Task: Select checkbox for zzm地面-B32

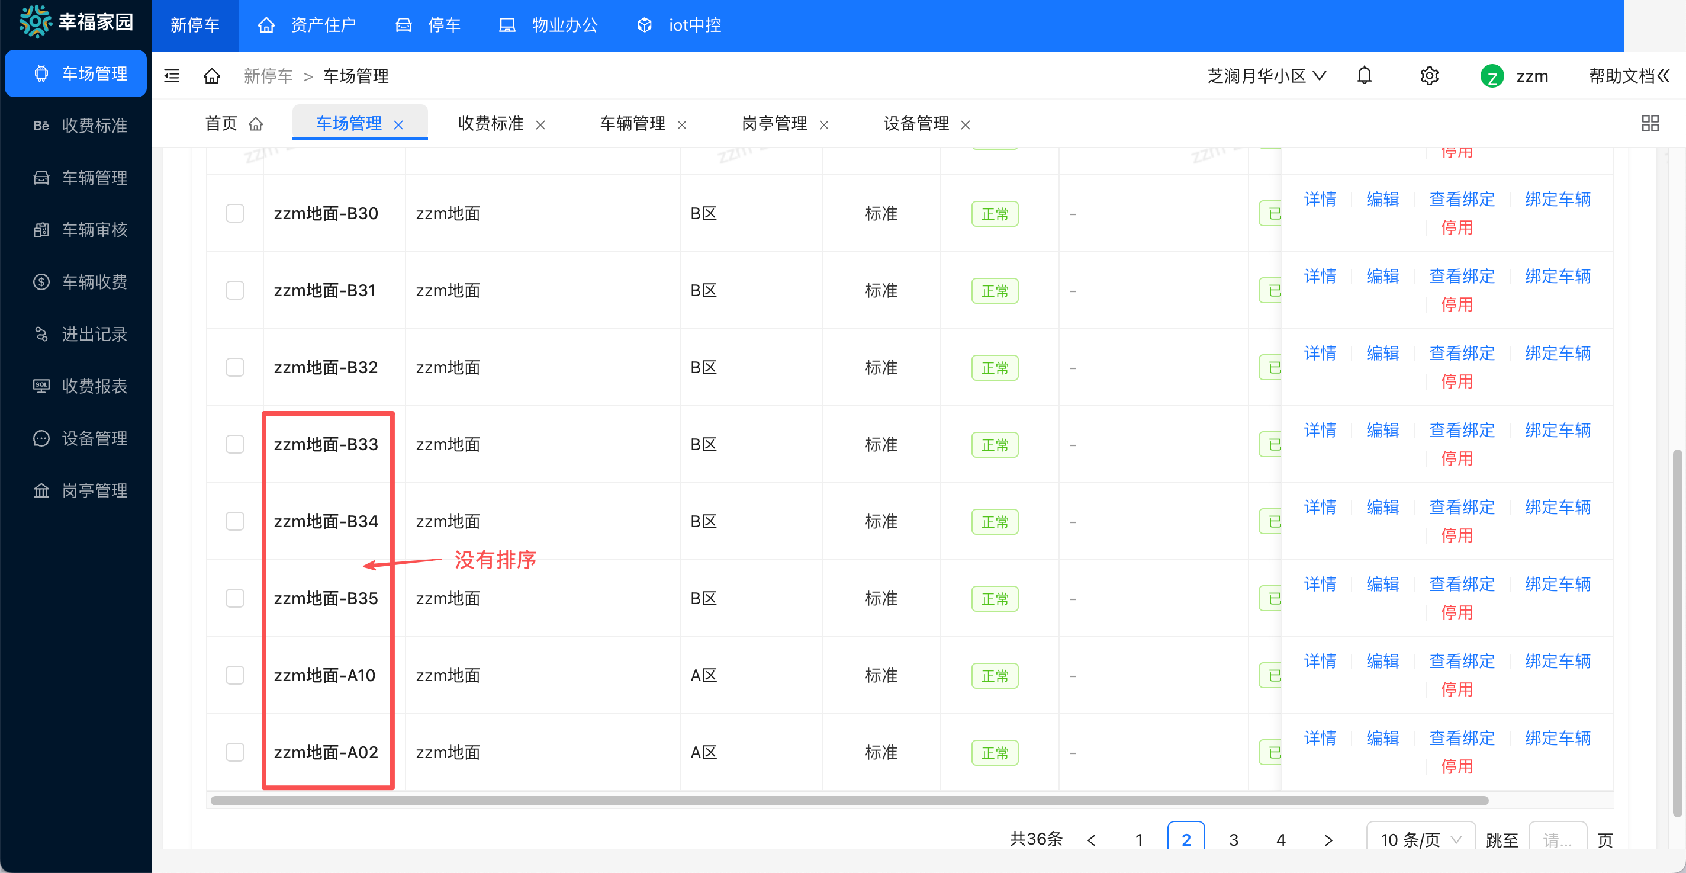Action: pyautogui.click(x=235, y=367)
